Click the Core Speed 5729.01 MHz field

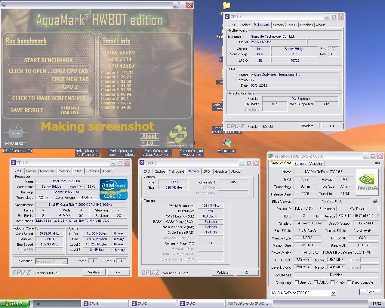pos(49,233)
